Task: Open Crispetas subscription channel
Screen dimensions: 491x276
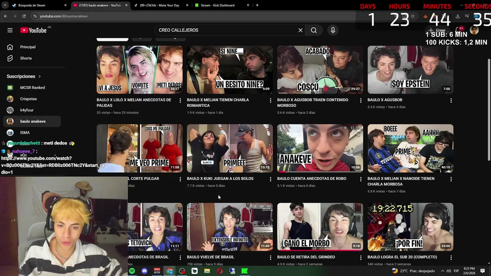Action: (32, 99)
